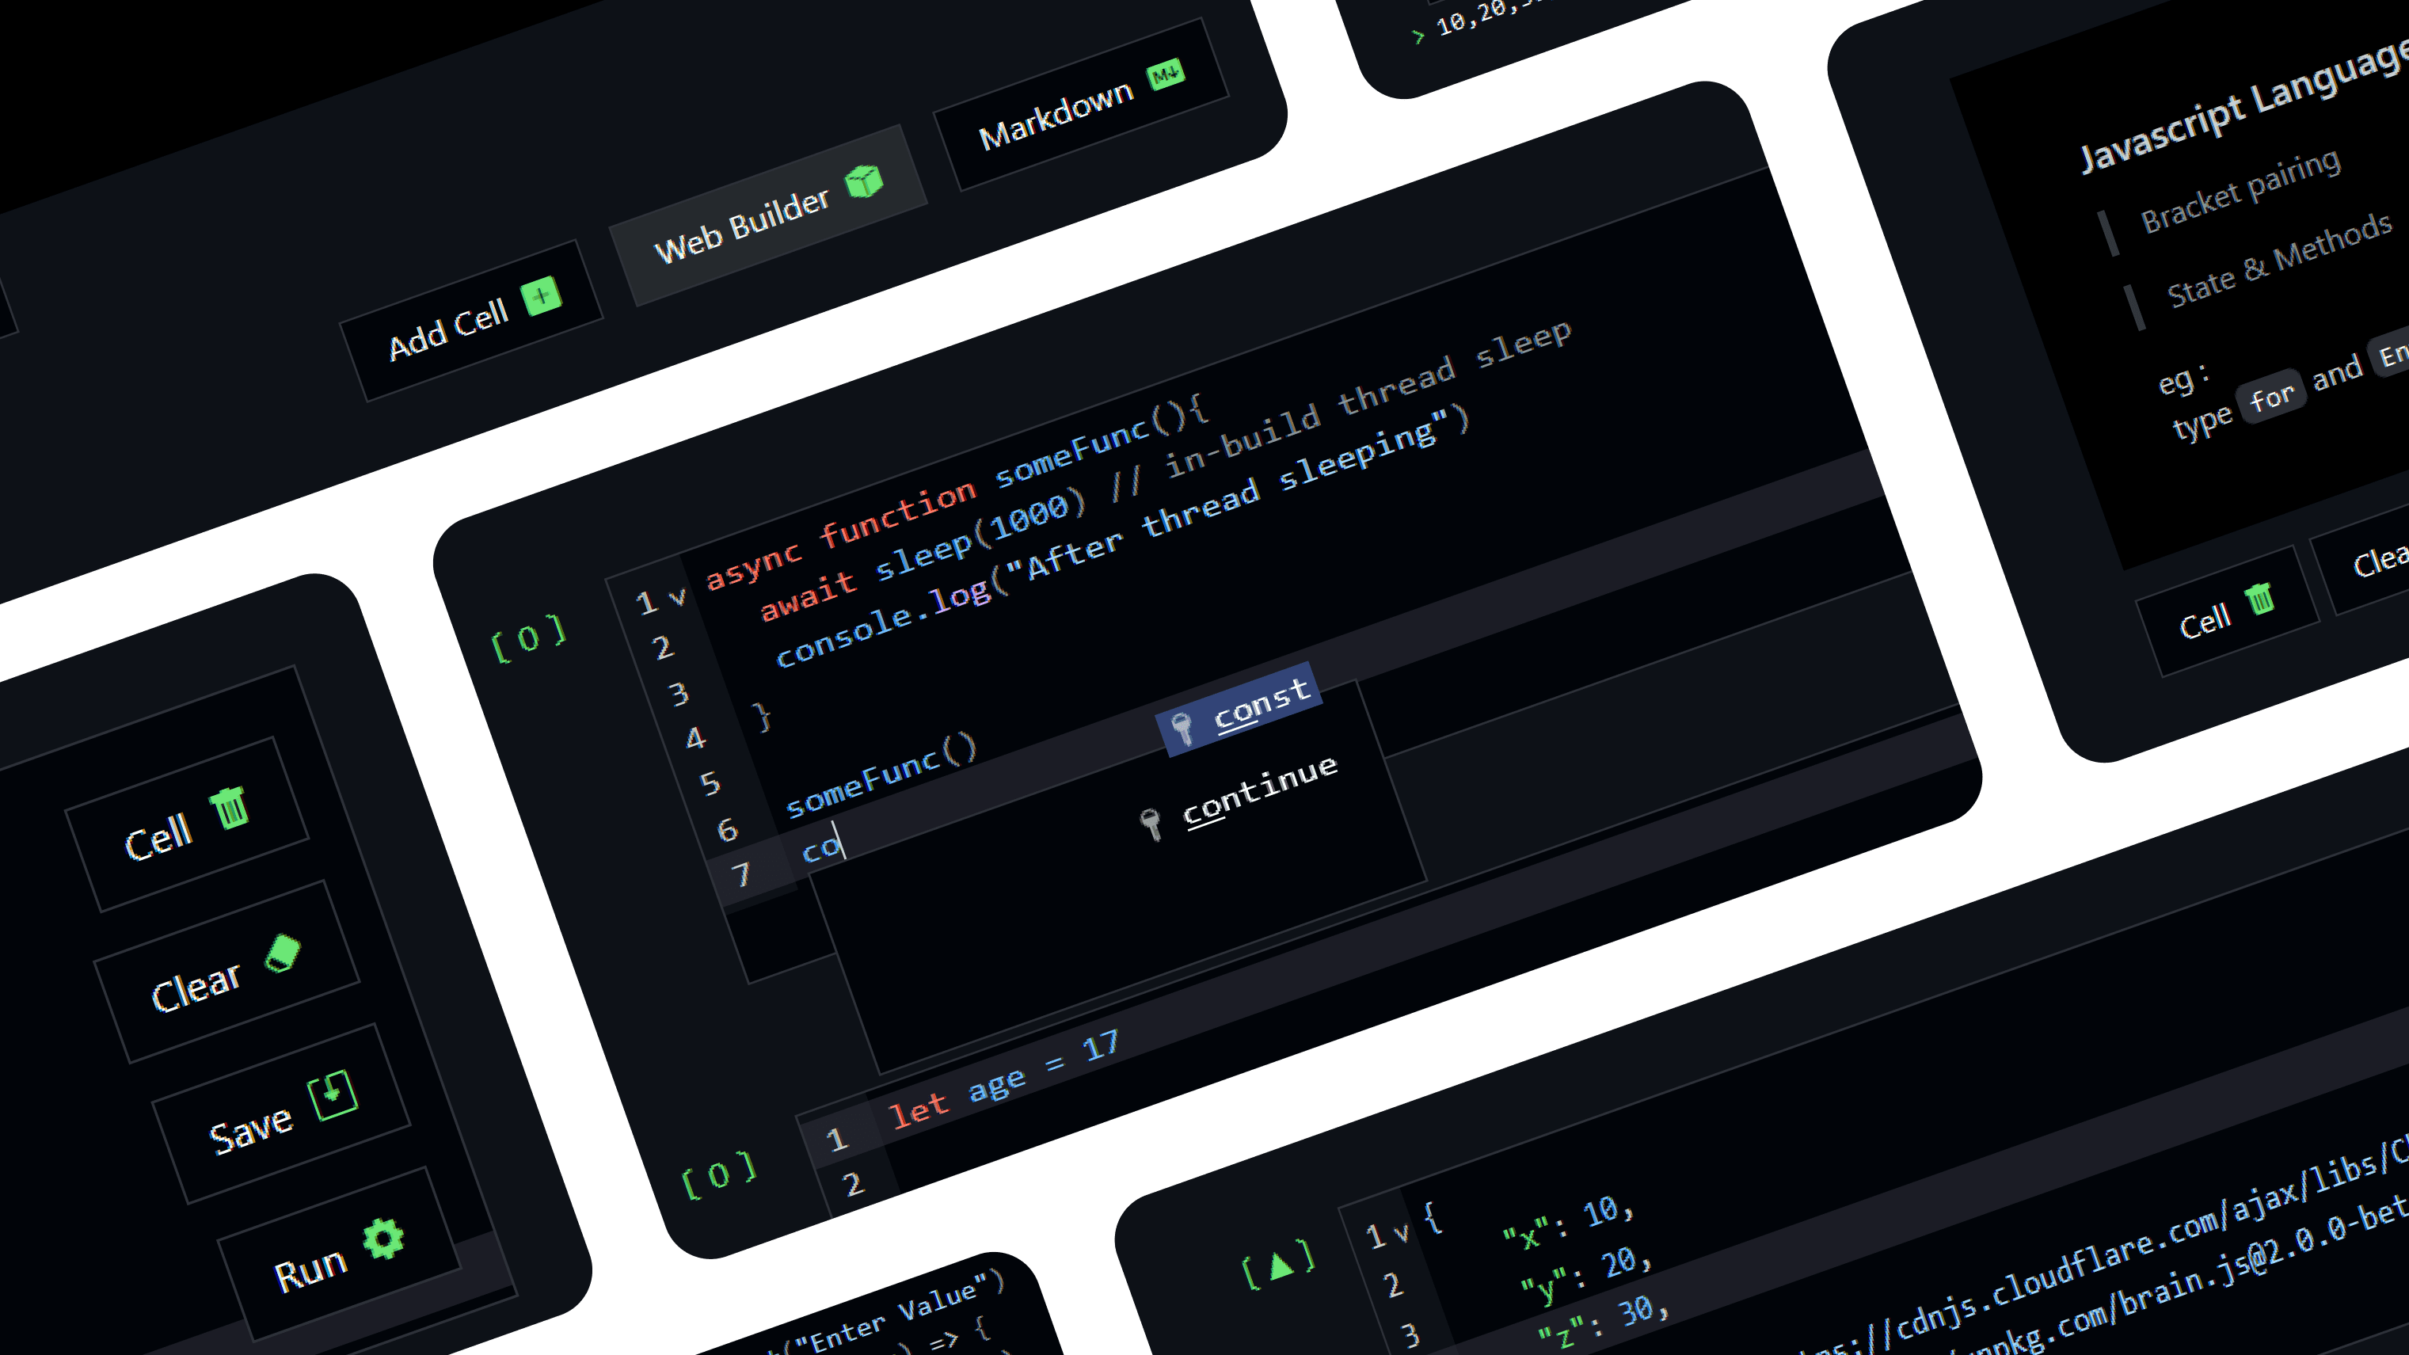This screenshot has height=1355, width=2409.
Task: Click the '"y": 20' JSON line
Action: pos(1586,1273)
